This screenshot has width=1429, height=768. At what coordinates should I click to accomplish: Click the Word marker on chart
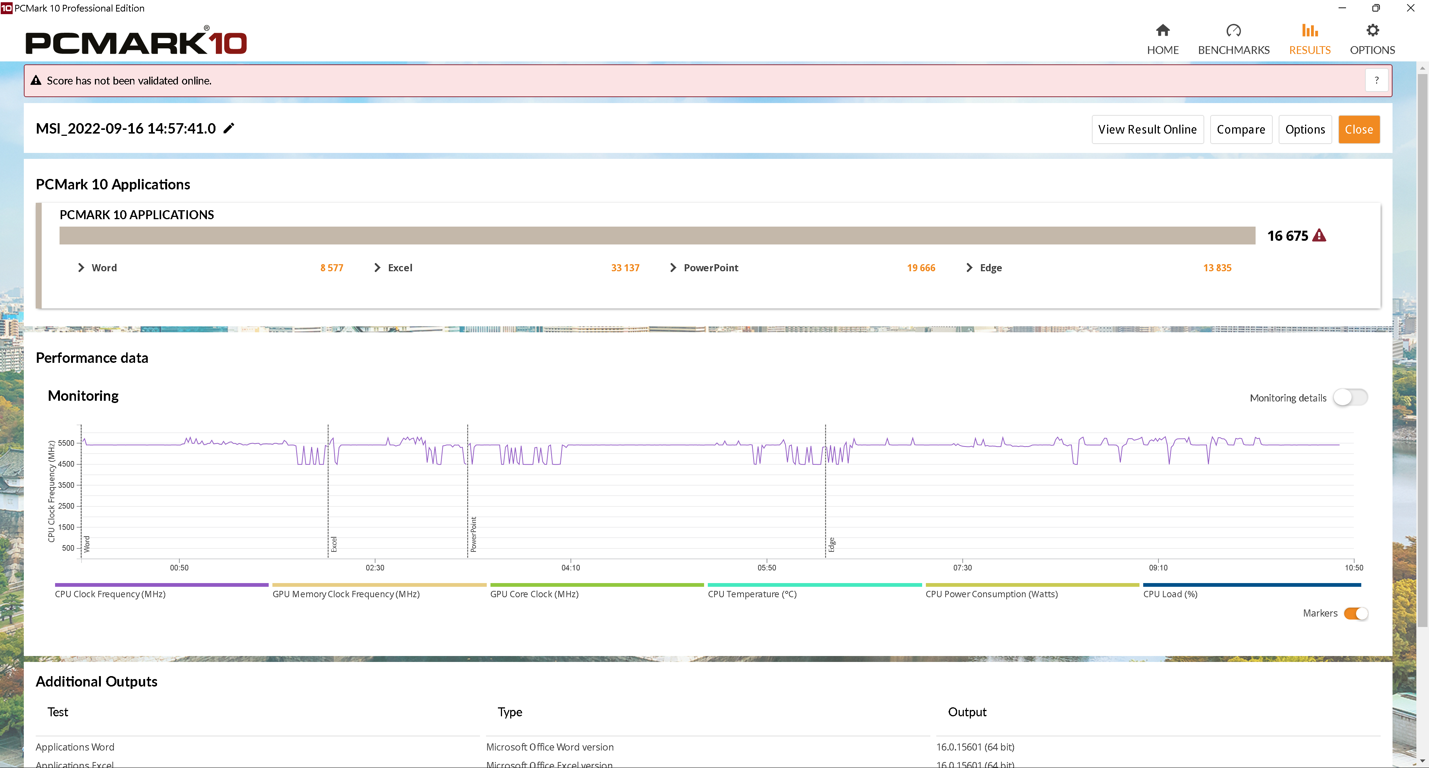[87, 543]
